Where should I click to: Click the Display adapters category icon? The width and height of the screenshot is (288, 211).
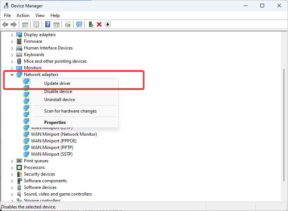(x=19, y=35)
